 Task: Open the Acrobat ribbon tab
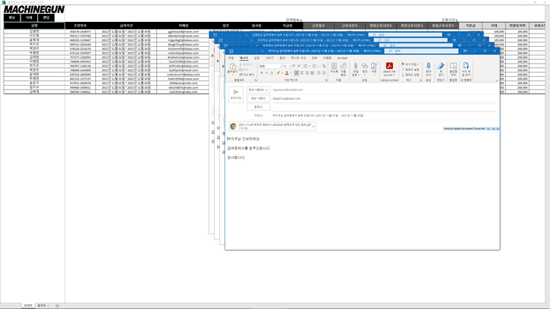(342, 58)
